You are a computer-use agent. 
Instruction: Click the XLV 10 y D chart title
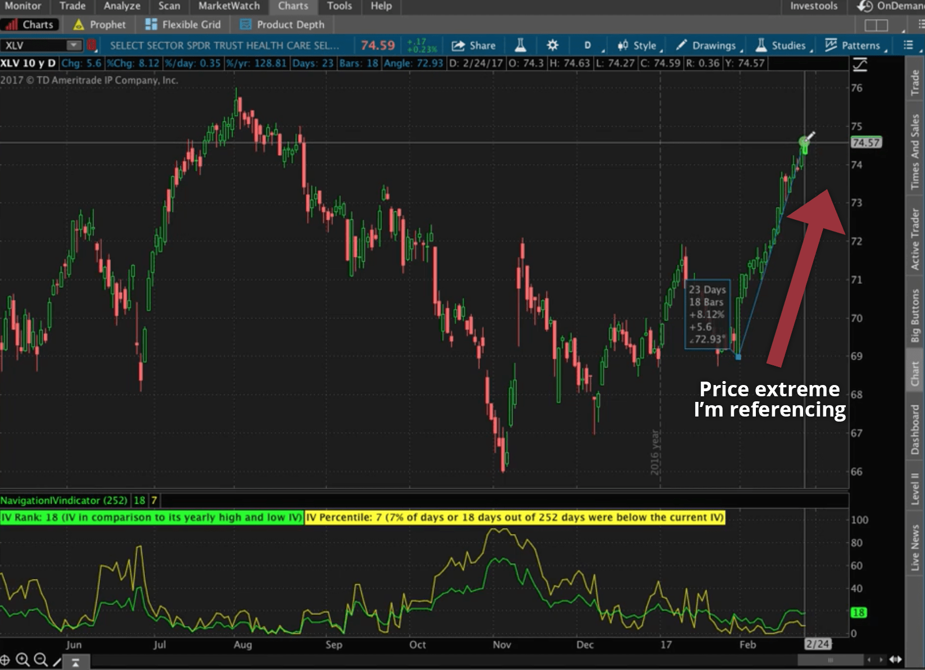tap(28, 63)
